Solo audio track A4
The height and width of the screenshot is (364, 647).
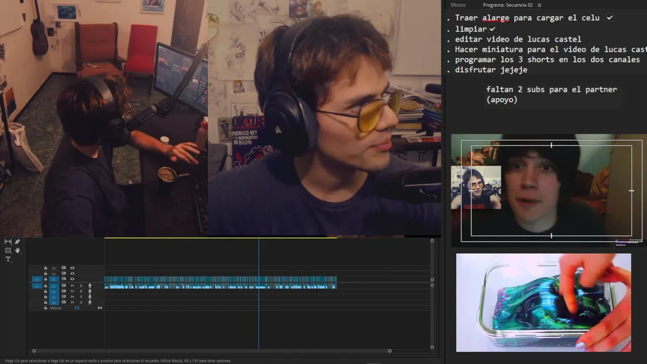[x=81, y=302]
